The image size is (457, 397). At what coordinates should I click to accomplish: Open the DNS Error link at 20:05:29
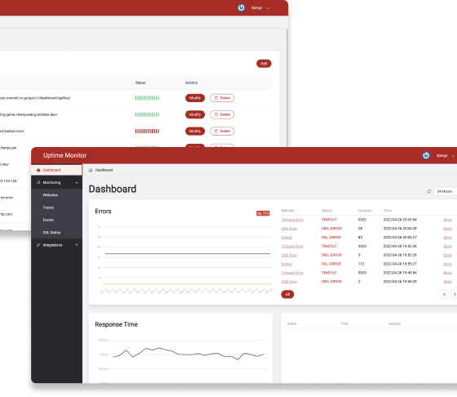coord(289,229)
